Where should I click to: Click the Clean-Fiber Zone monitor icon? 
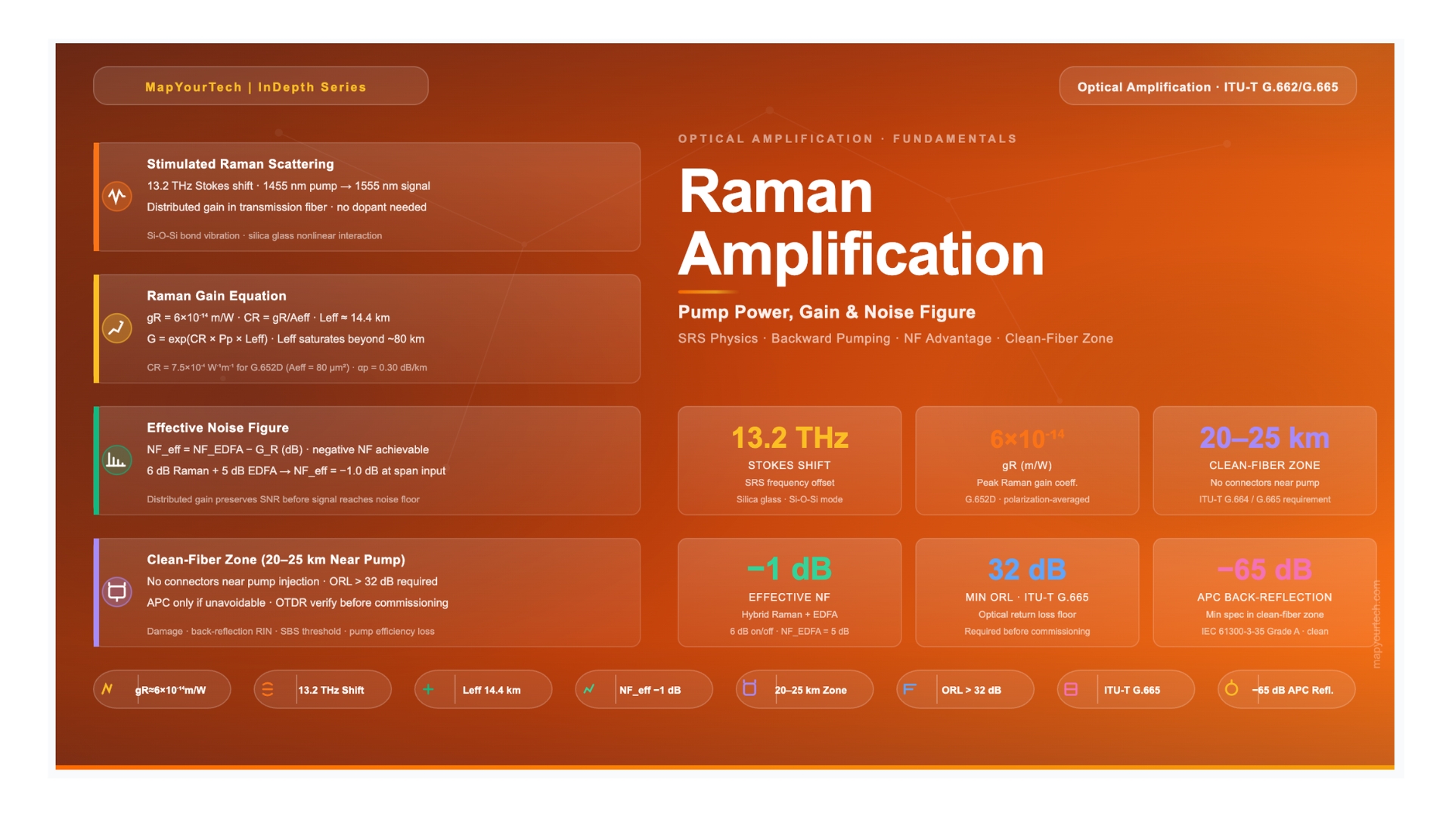pyautogui.click(x=117, y=592)
